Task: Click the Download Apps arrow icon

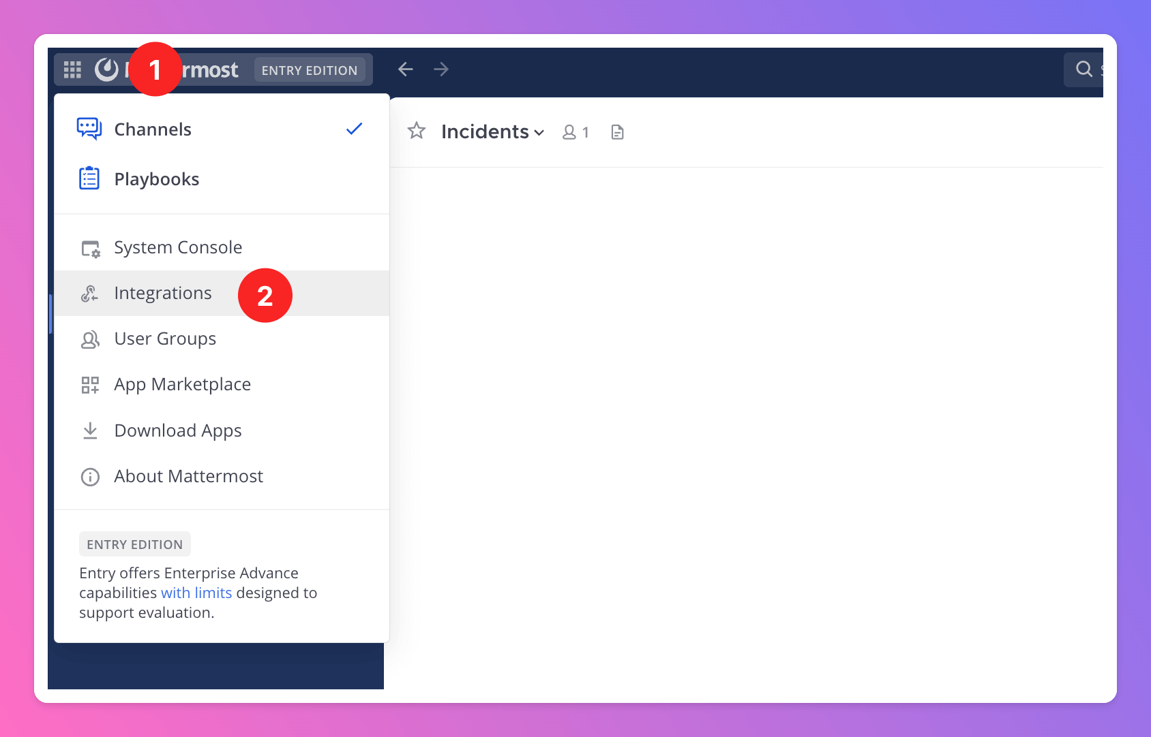Action: (90, 431)
